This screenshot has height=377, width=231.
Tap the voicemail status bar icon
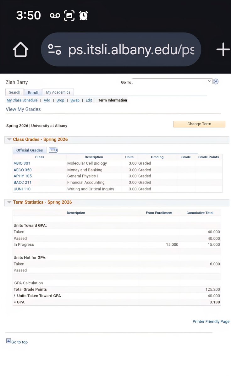55,15
